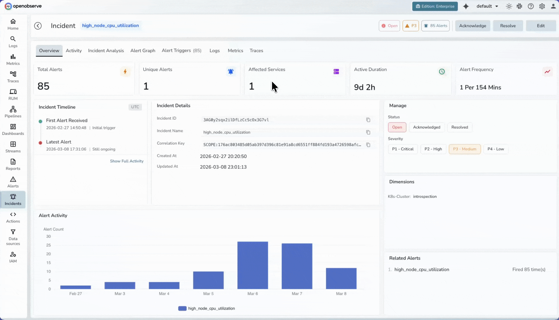Open Pipelines from the sidebar
The height and width of the screenshot is (320, 559).
tap(13, 112)
